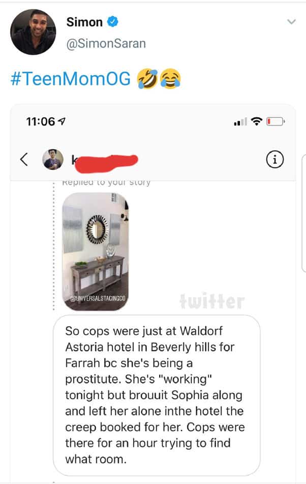Tap the Wi-Fi status icon
This screenshot has width=306, height=484.
256,121
